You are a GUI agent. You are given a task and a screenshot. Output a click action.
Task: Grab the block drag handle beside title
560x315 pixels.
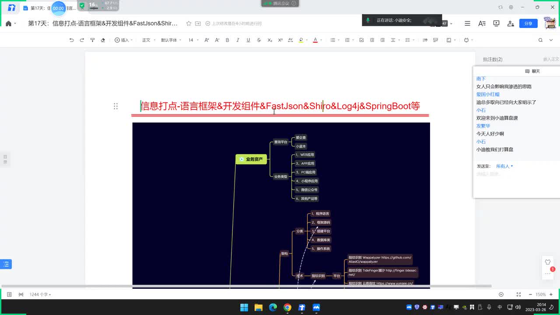(x=115, y=106)
